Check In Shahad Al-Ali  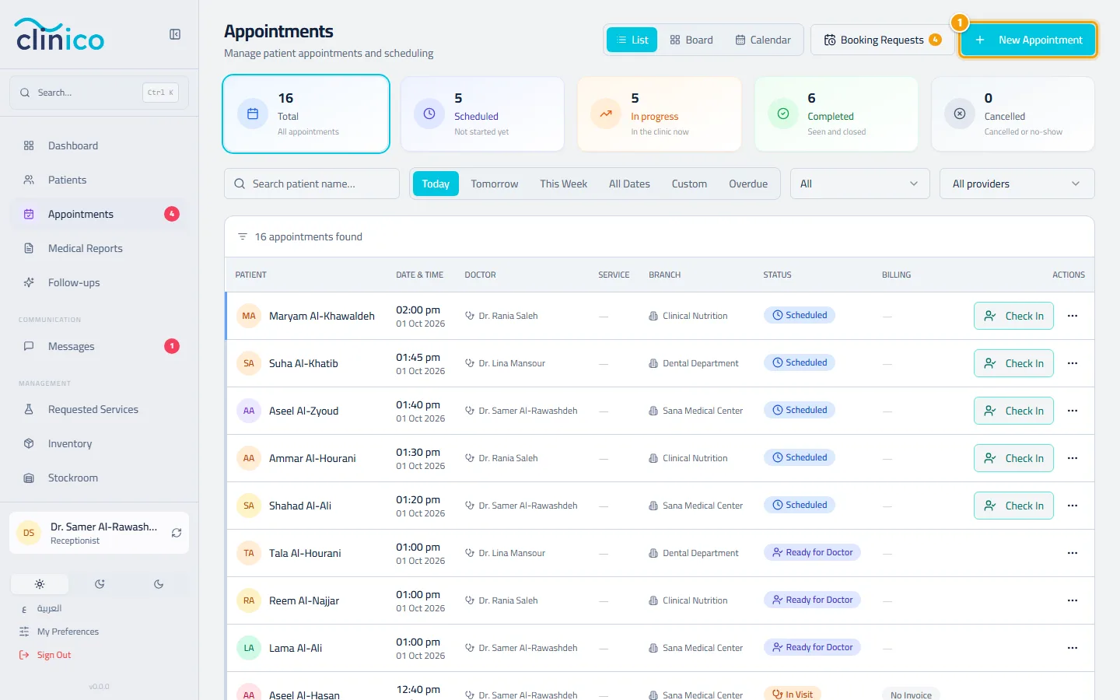tap(1013, 506)
